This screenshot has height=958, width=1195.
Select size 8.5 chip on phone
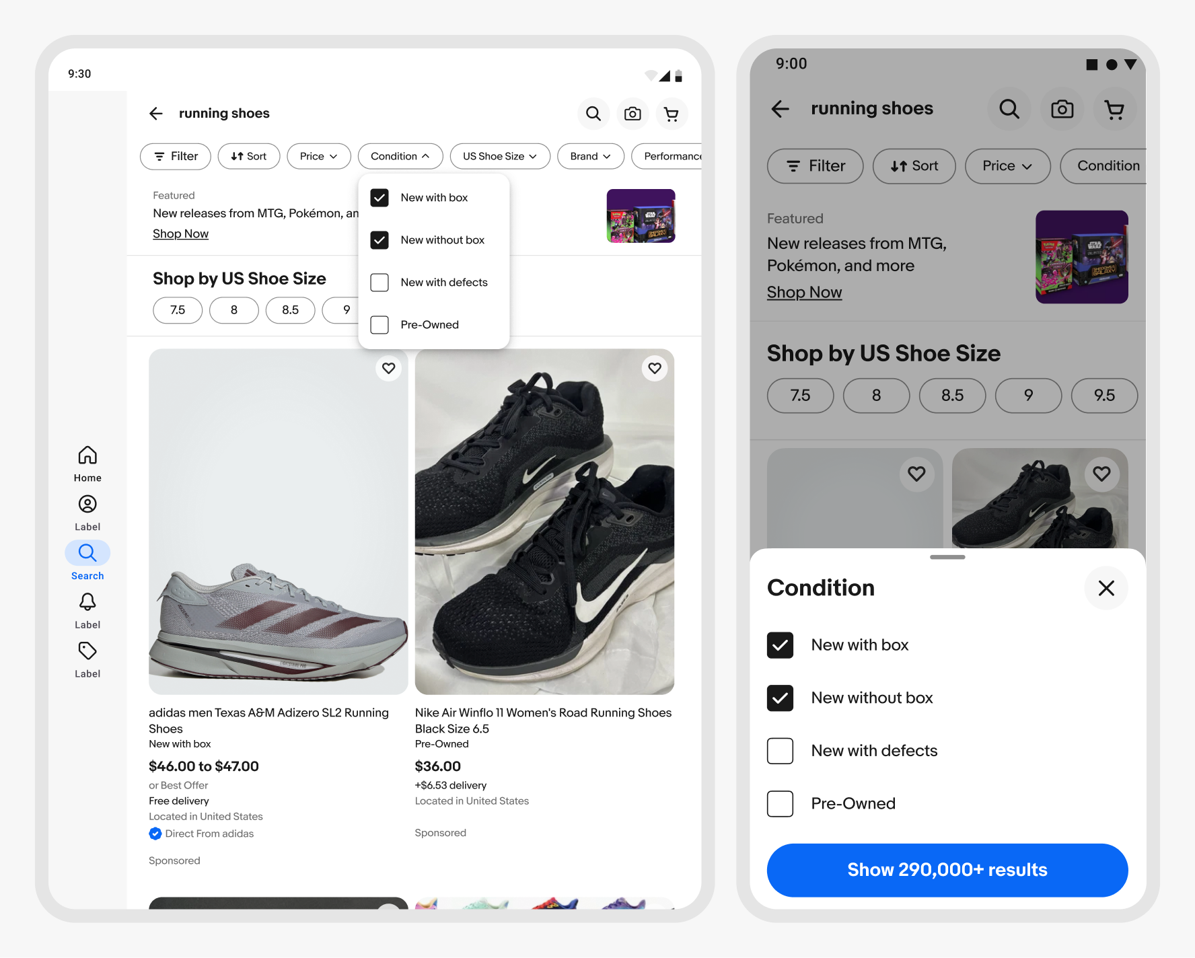click(x=953, y=396)
